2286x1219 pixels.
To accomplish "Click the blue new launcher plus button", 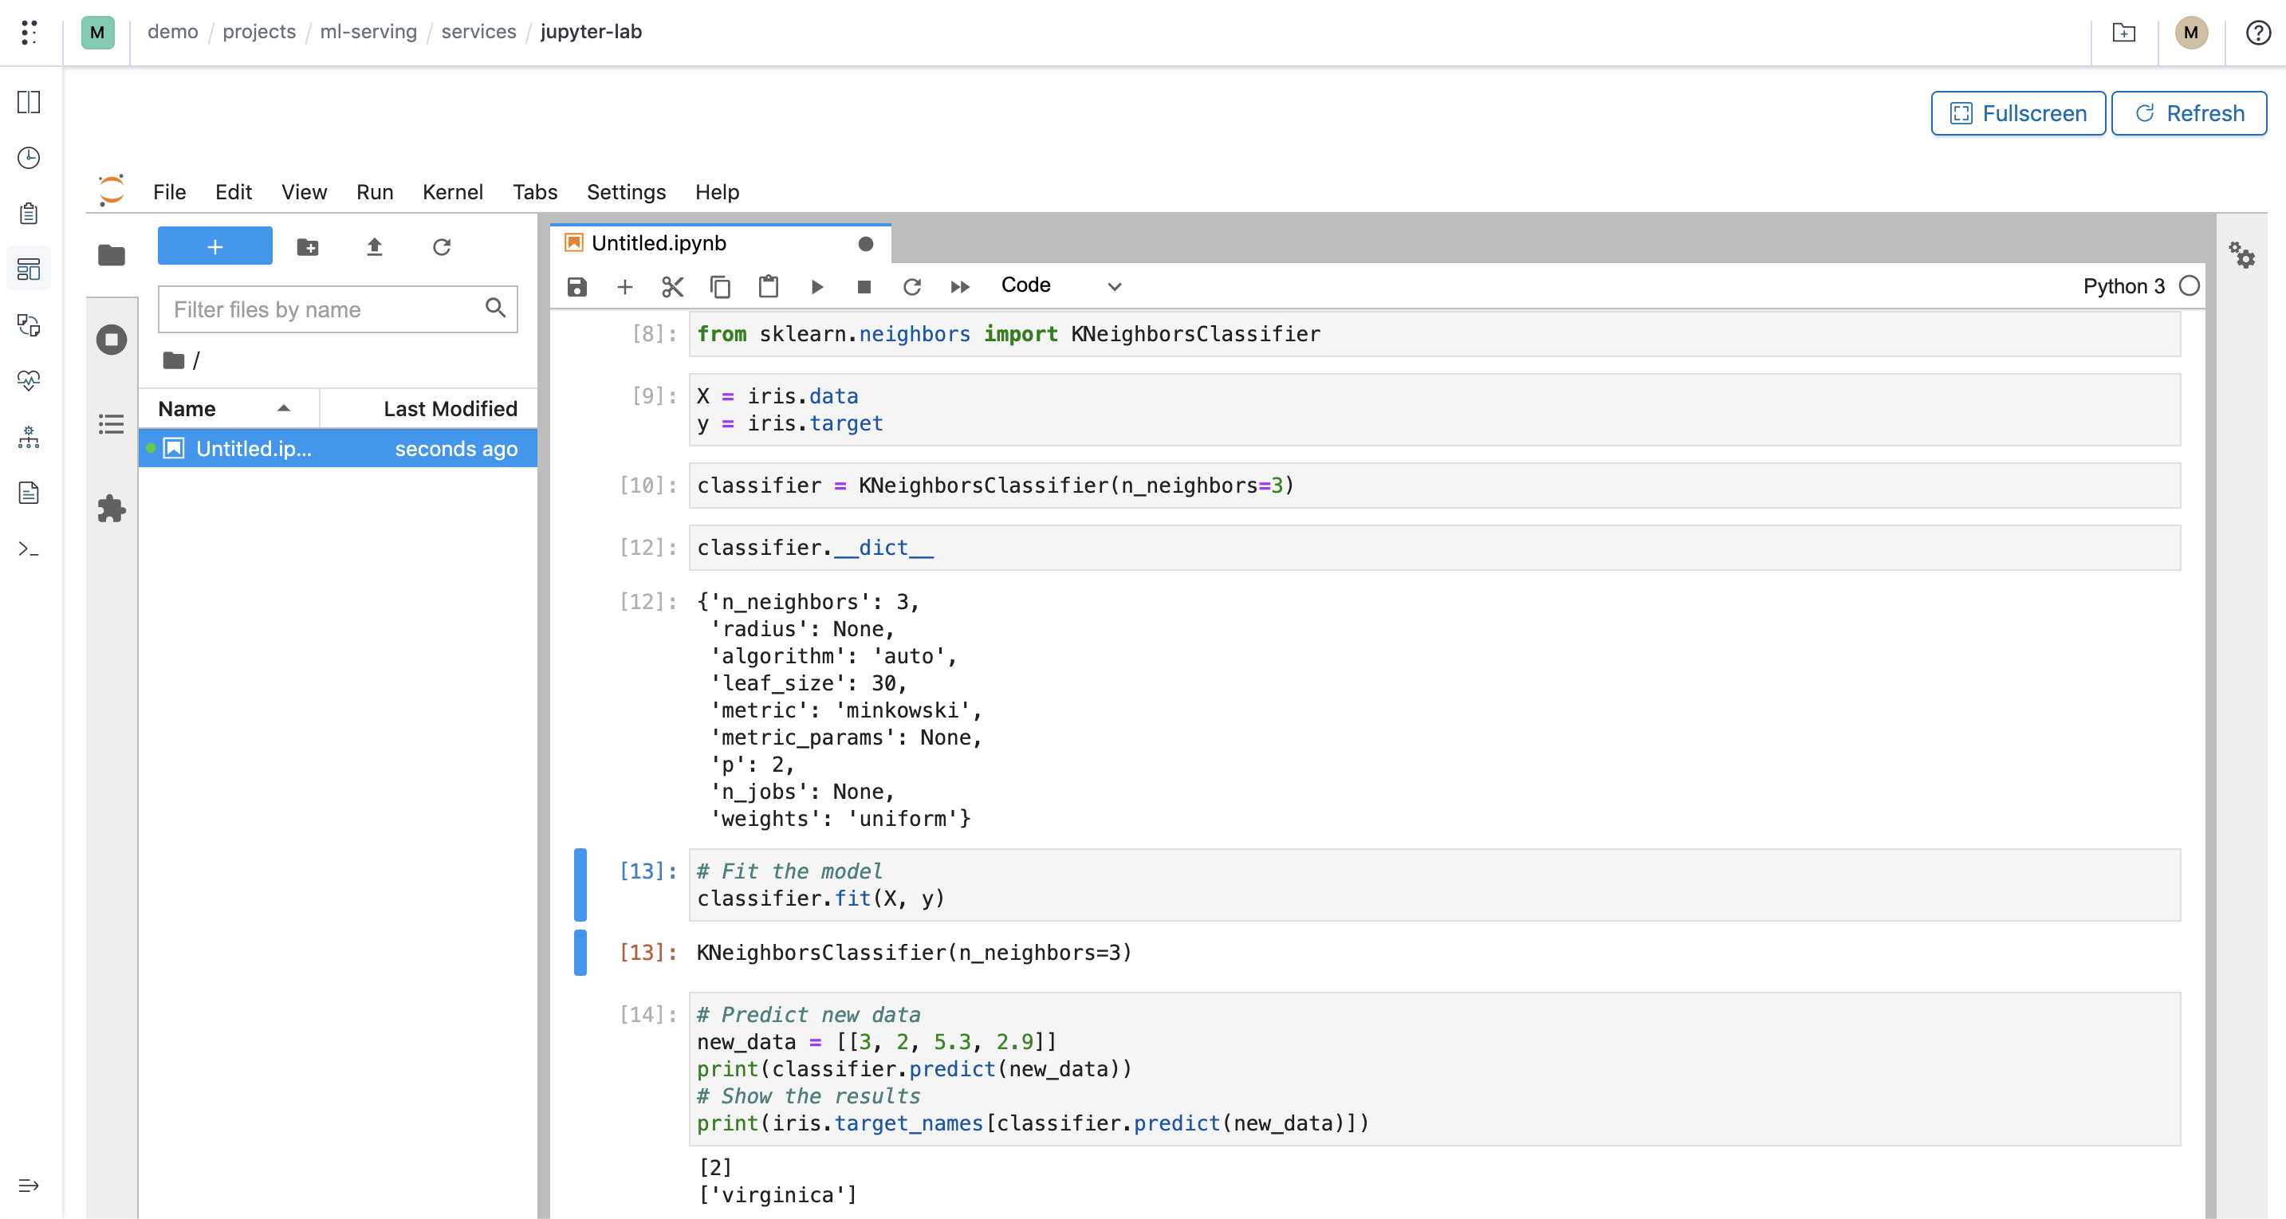I will tap(214, 246).
